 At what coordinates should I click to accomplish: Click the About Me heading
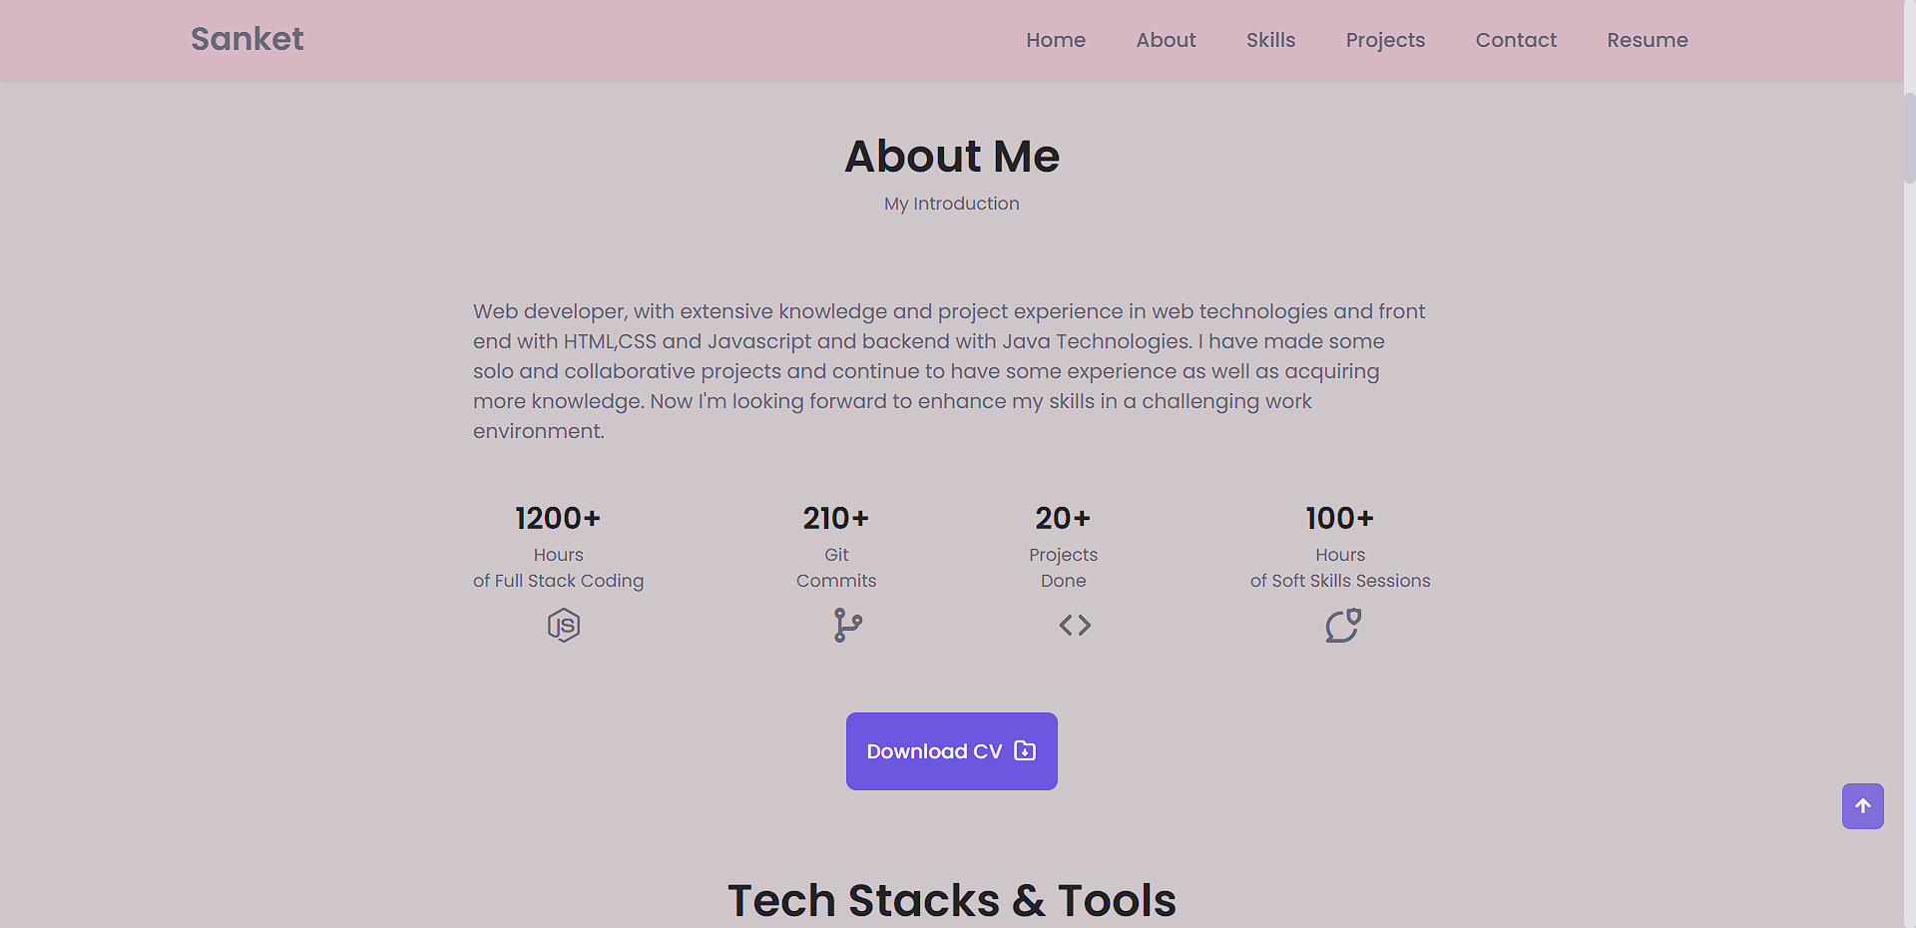click(951, 156)
